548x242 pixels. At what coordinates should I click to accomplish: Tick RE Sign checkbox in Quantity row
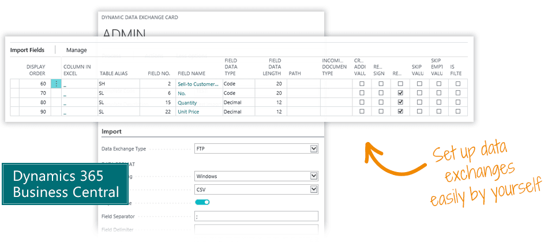pos(381,102)
